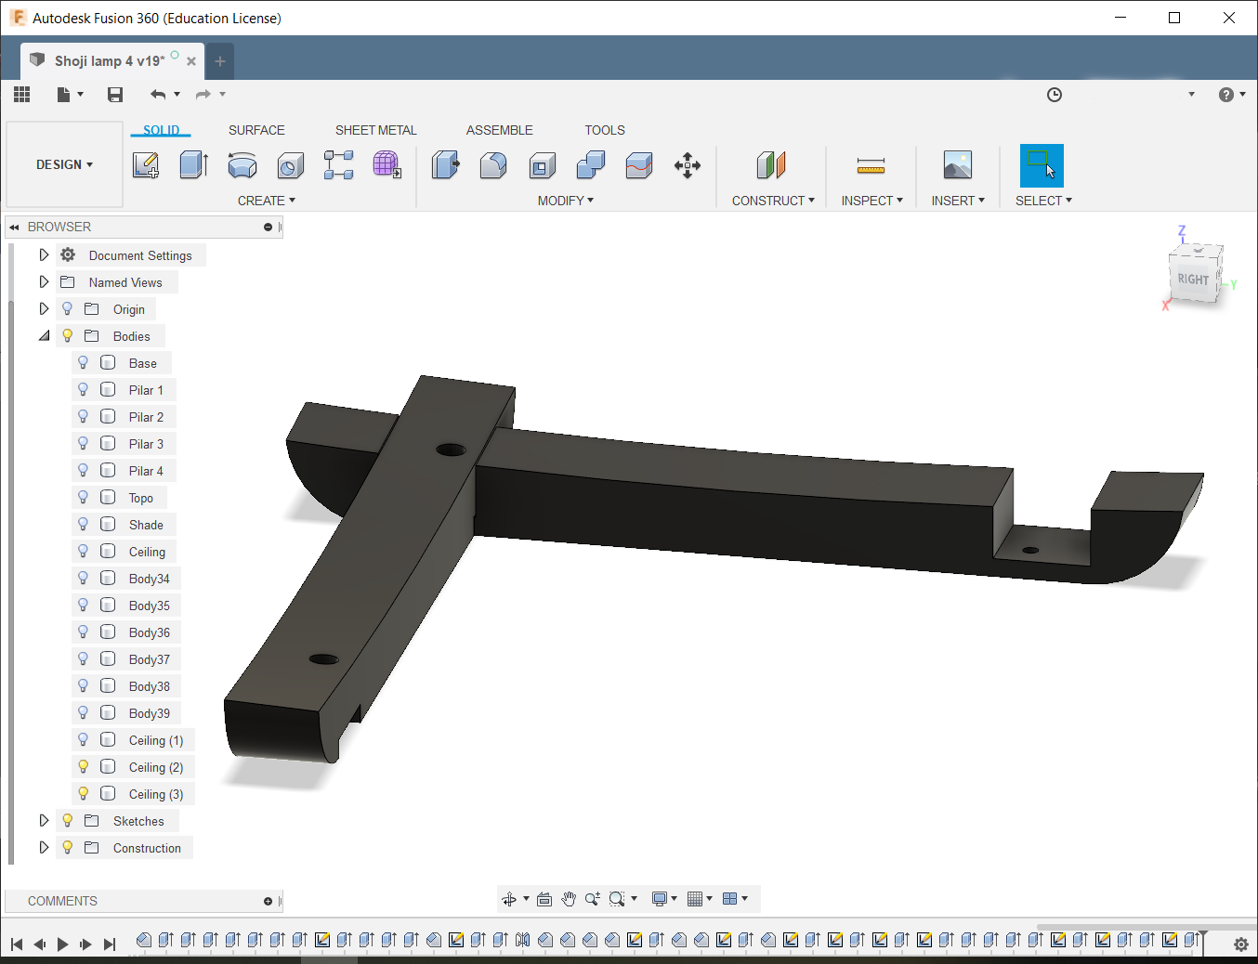Open the INSPECT dropdown menu
The image size is (1258, 964).
coord(871,201)
